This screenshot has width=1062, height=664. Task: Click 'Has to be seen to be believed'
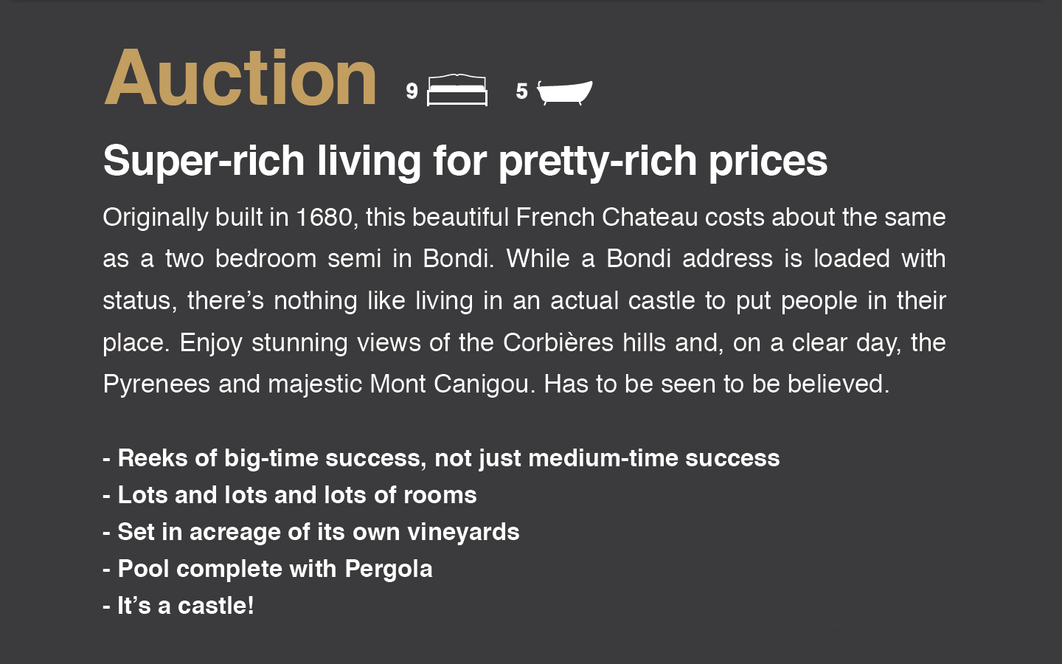pos(717,384)
